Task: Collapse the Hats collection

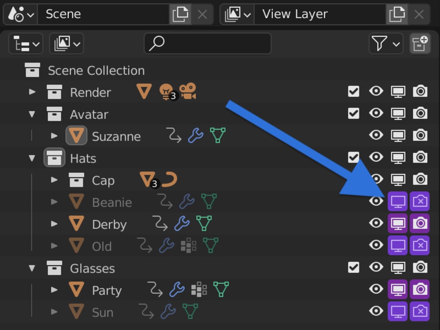Action: pos(32,158)
